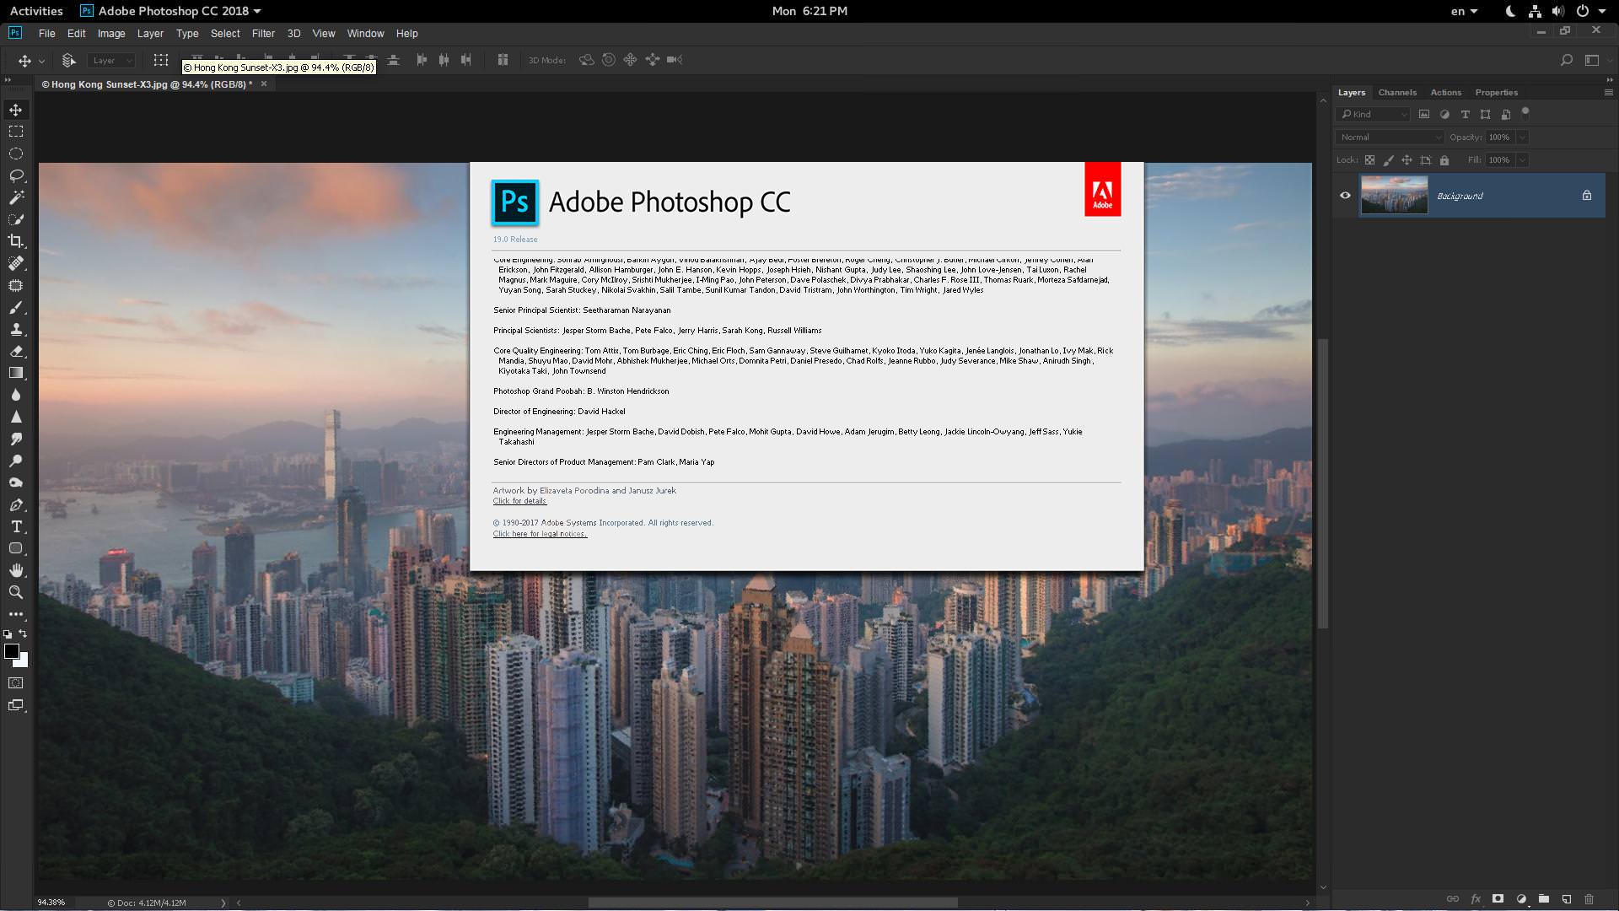Image resolution: width=1619 pixels, height=911 pixels.
Task: Toggle smart object layer filter
Action: pyautogui.click(x=1505, y=114)
